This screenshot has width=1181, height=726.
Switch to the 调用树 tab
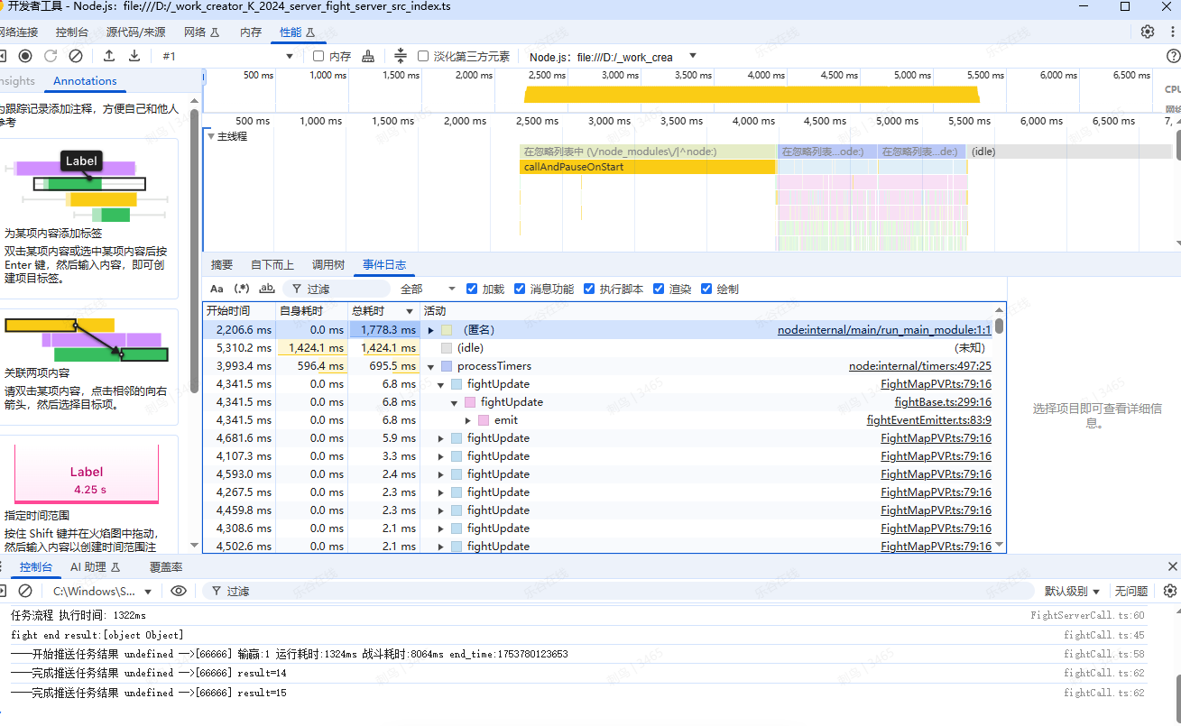pyautogui.click(x=328, y=264)
